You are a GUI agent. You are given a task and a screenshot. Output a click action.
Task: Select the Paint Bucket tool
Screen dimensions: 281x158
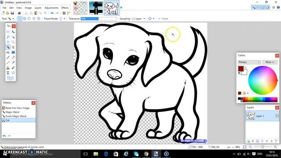coord(8,52)
